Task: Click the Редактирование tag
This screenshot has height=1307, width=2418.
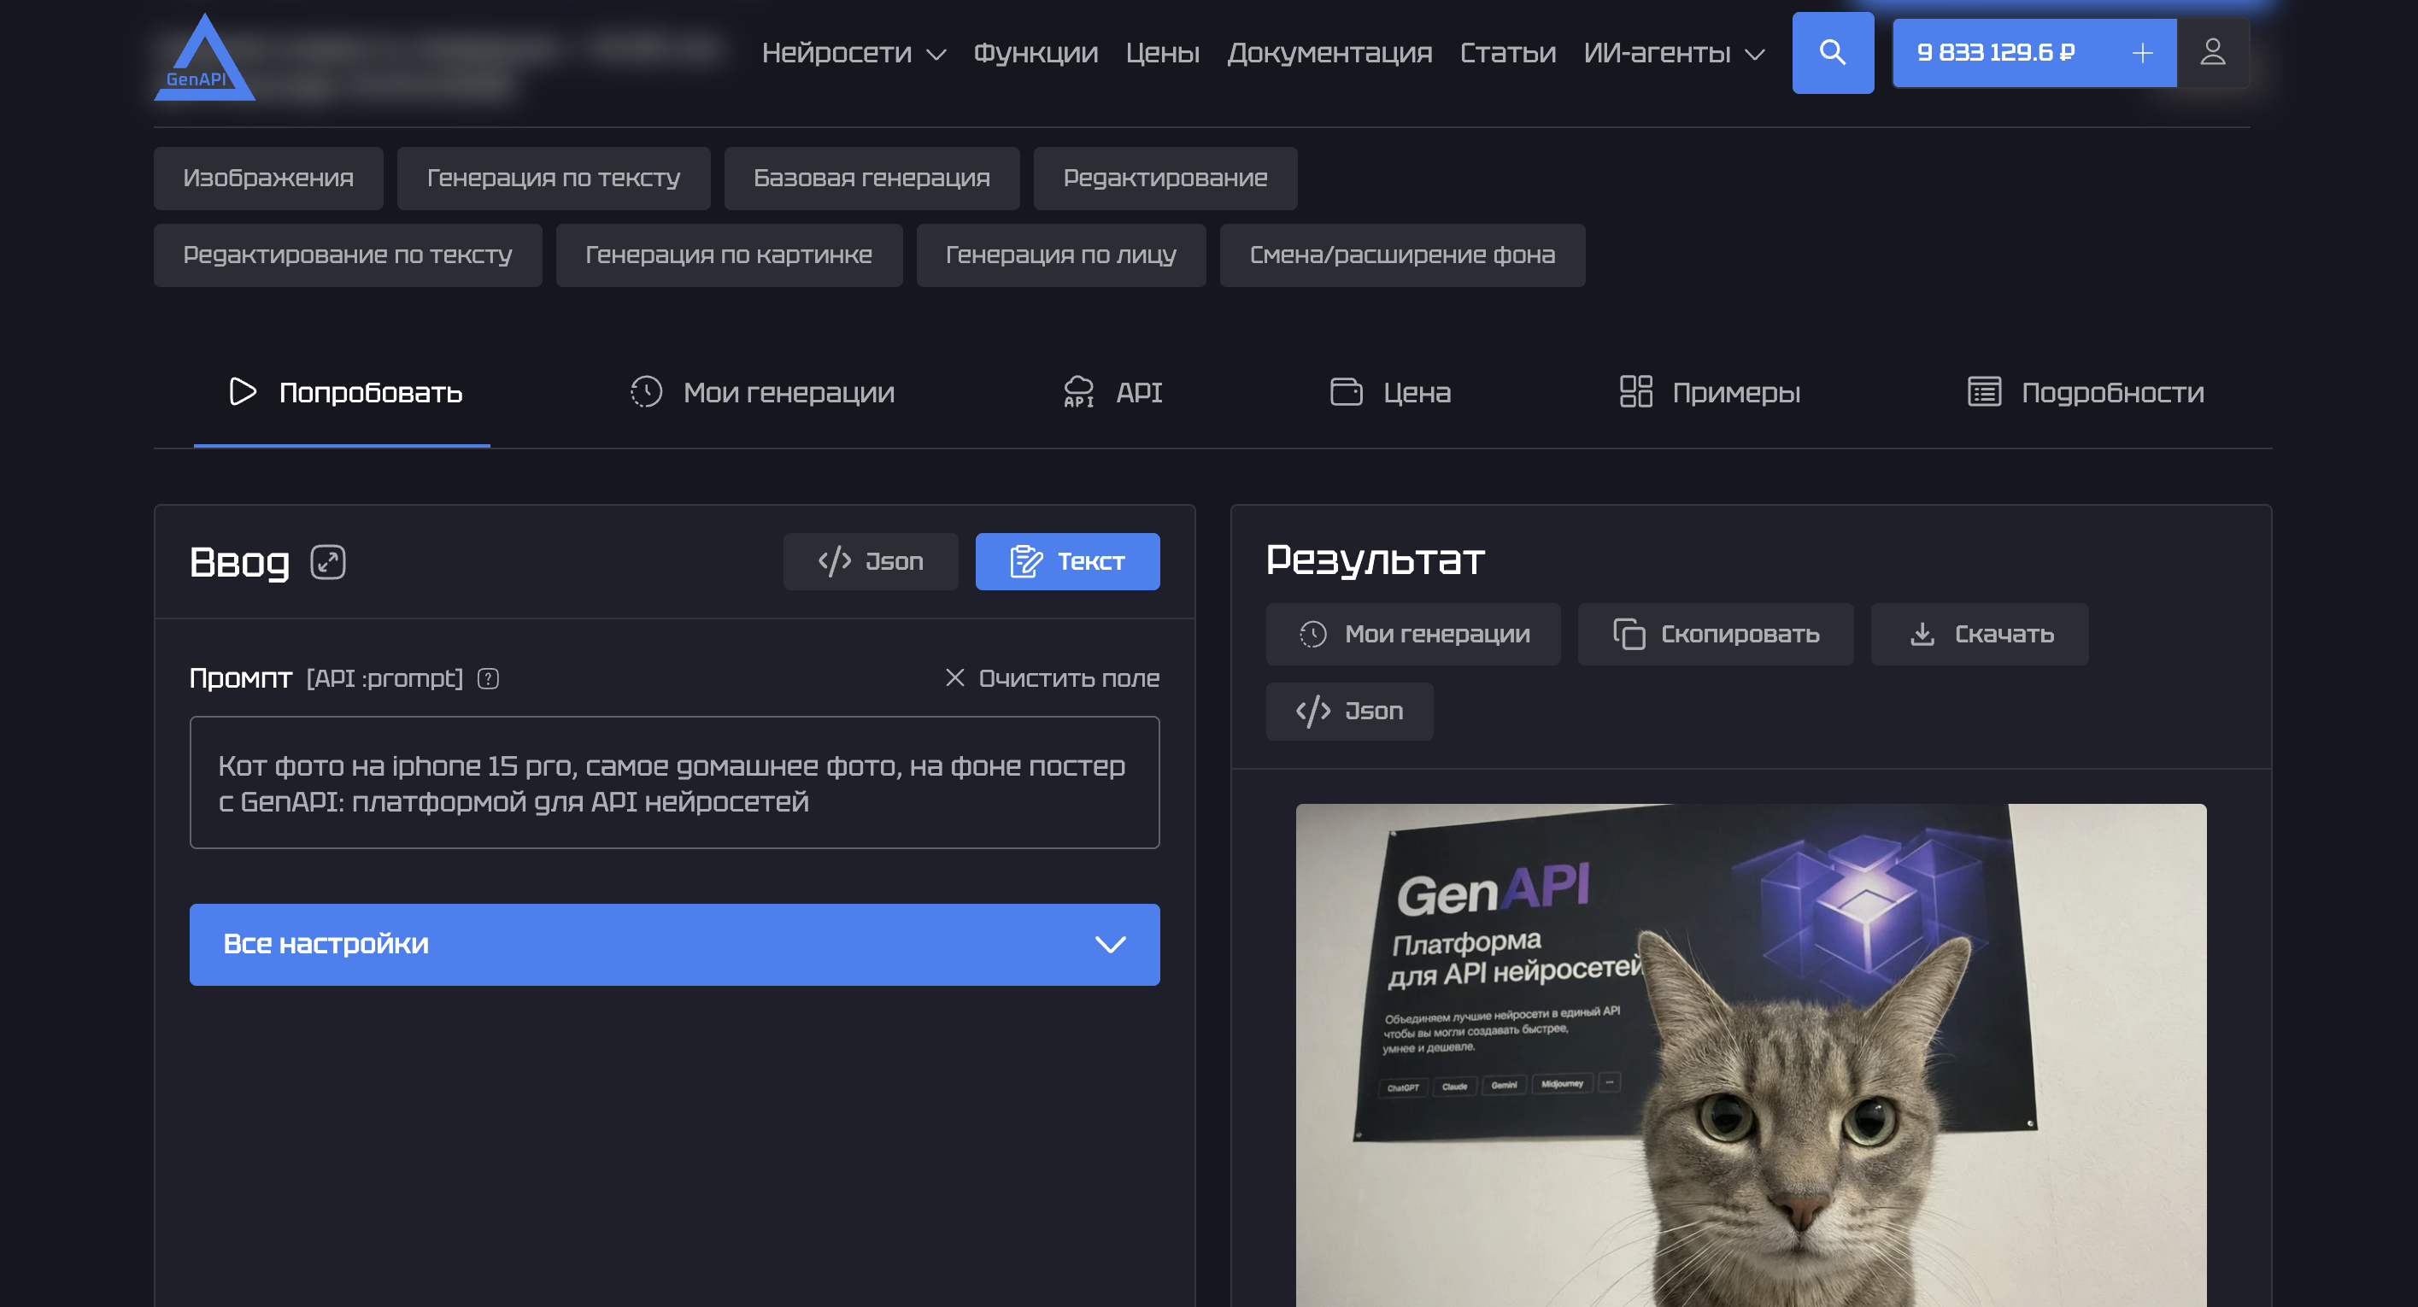Action: [1165, 179]
